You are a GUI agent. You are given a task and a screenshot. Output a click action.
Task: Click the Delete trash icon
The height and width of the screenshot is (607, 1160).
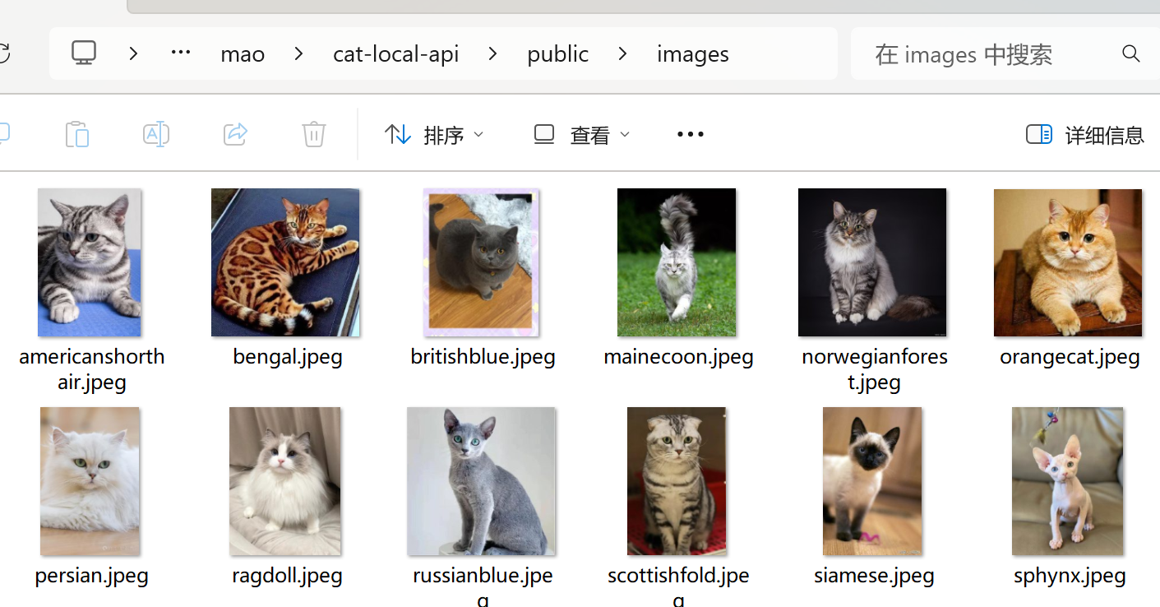(x=314, y=134)
